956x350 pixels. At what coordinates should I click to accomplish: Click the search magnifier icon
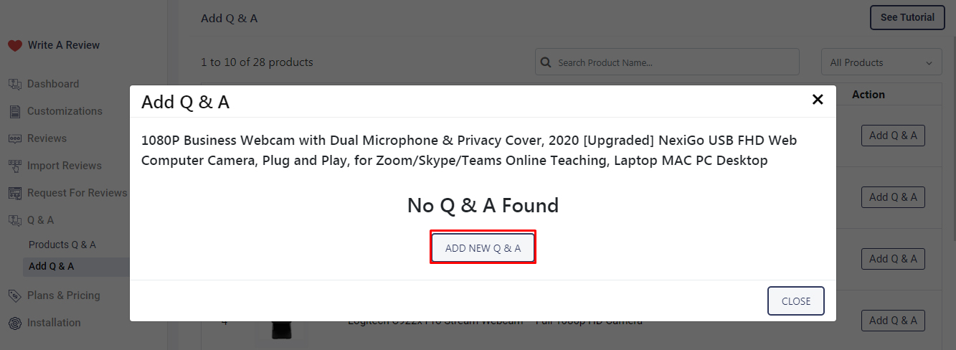point(546,62)
